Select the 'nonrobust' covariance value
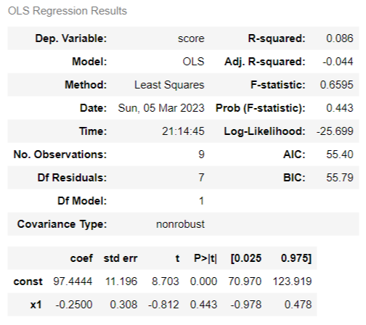 click(180, 224)
